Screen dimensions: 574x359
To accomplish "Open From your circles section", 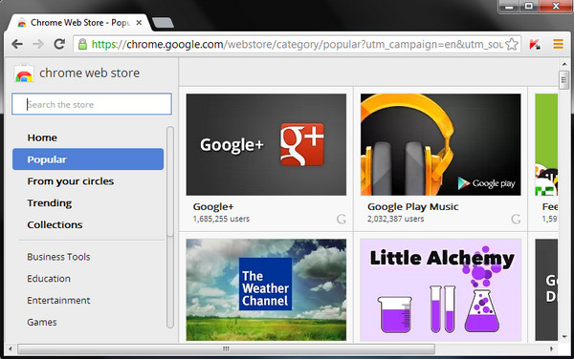I will click(70, 181).
